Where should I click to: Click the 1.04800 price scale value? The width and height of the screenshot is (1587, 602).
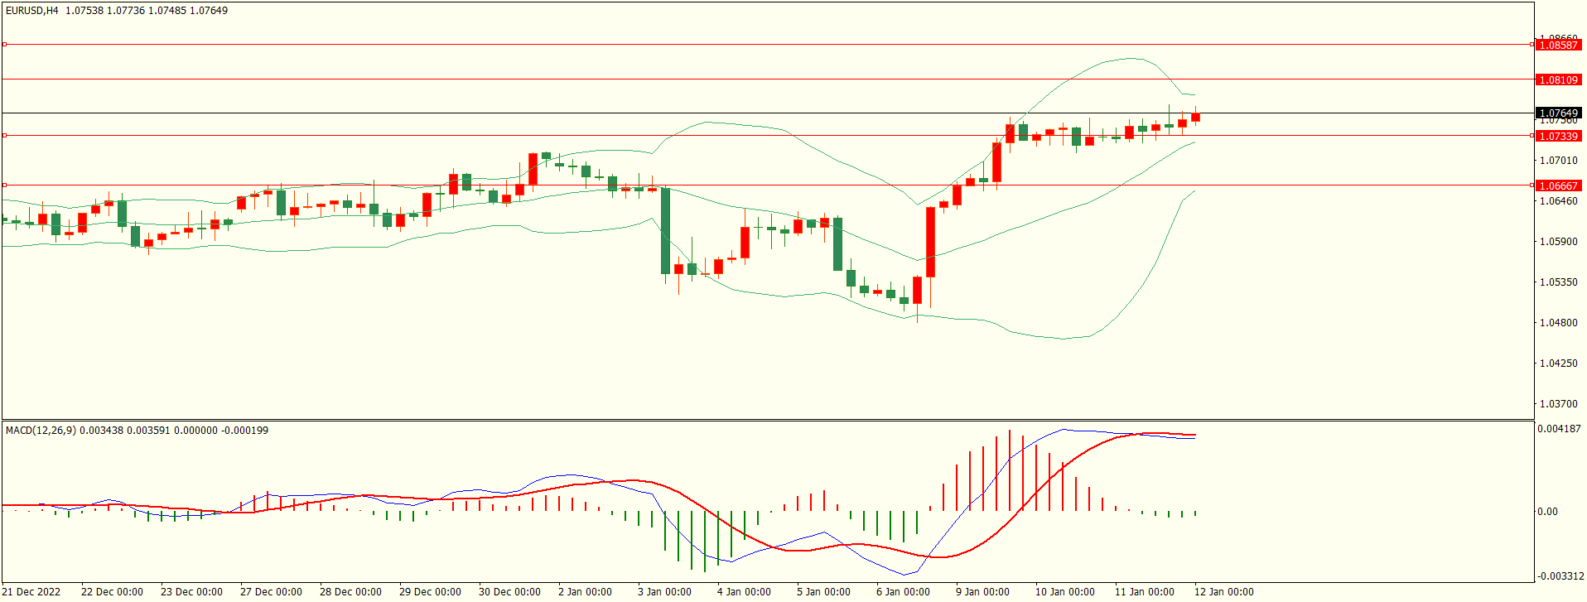click(x=1558, y=323)
